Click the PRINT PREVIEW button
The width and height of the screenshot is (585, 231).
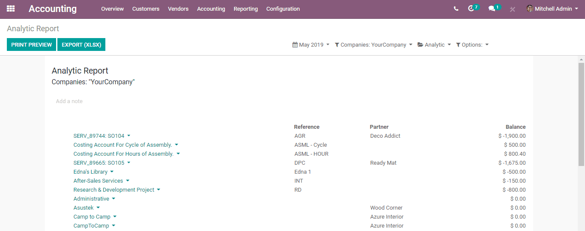coord(31,44)
